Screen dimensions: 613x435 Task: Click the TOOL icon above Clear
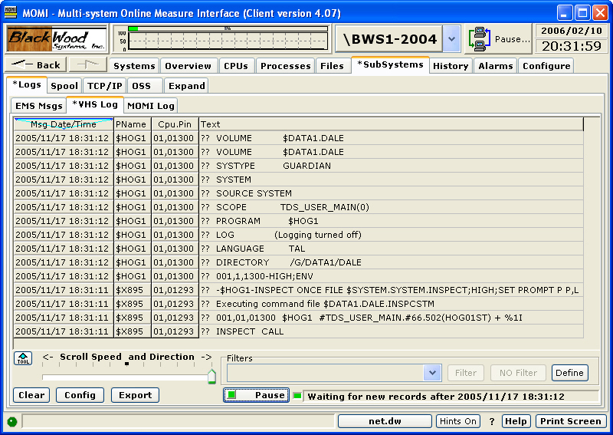[x=23, y=358]
